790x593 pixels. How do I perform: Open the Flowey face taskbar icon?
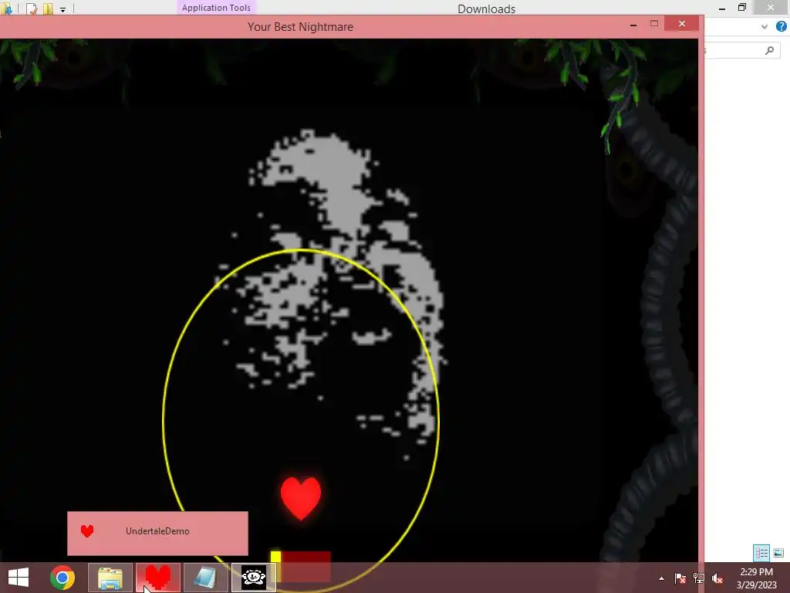pyautogui.click(x=253, y=578)
